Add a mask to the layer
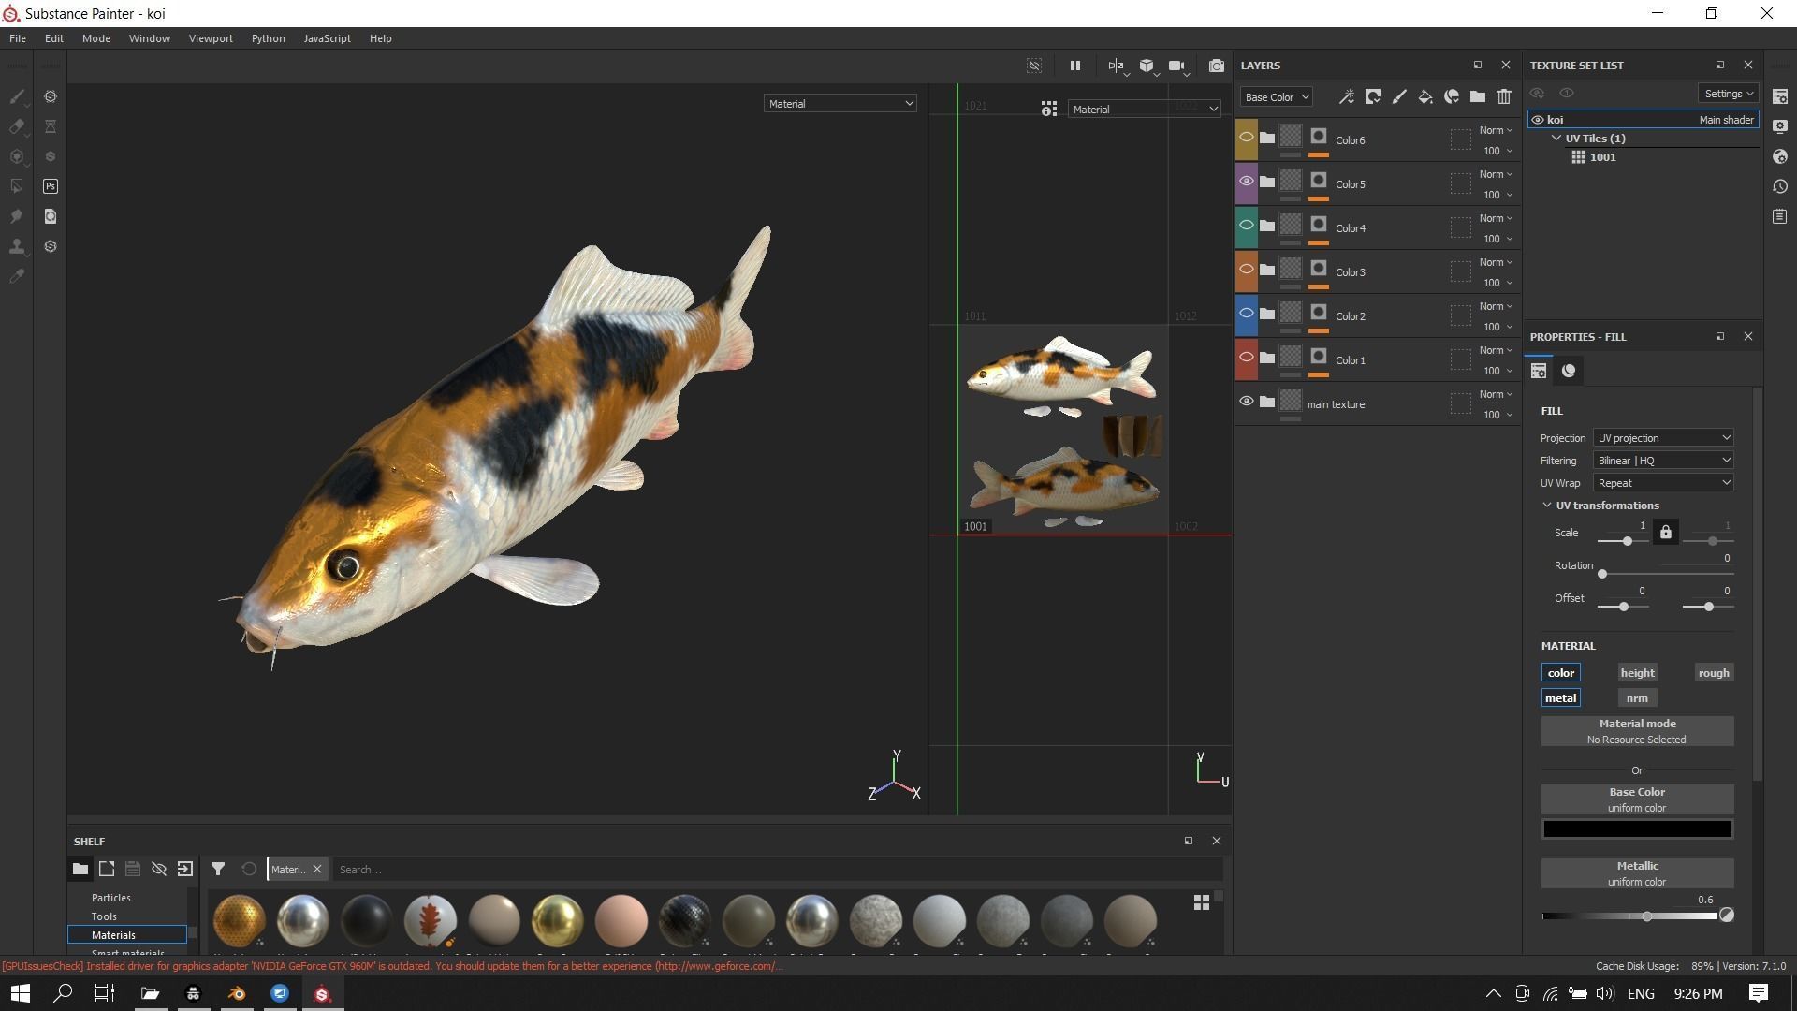The image size is (1797, 1011). tap(1373, 96)
